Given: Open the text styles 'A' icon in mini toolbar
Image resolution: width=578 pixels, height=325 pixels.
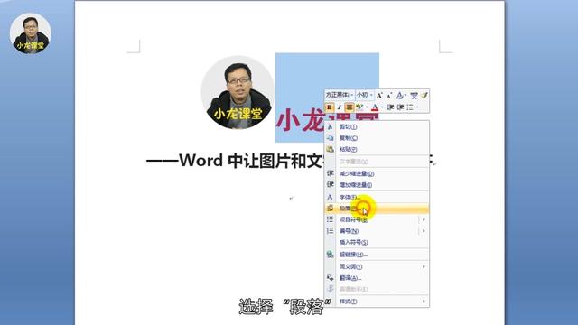Looking at the screenshot, I should (400, 96).
